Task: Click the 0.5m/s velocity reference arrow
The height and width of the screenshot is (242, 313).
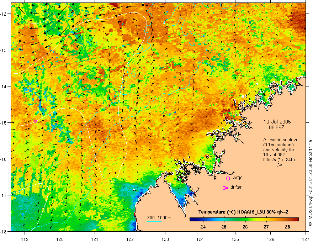Action: click(x=275, y=165)
